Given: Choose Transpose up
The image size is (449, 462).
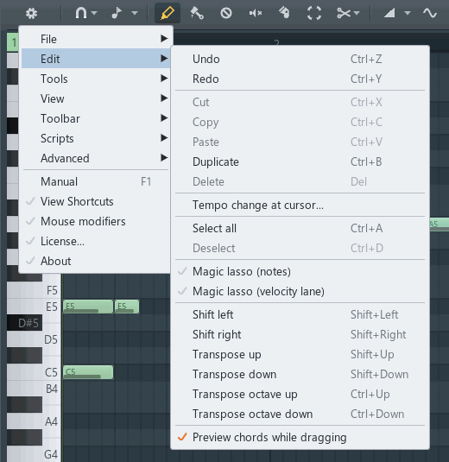Looking at the screenshot, I should point(300,354).
